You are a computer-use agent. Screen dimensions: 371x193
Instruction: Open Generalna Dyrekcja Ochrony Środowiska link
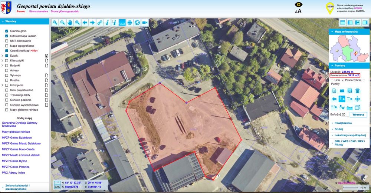tap(20, 124)
